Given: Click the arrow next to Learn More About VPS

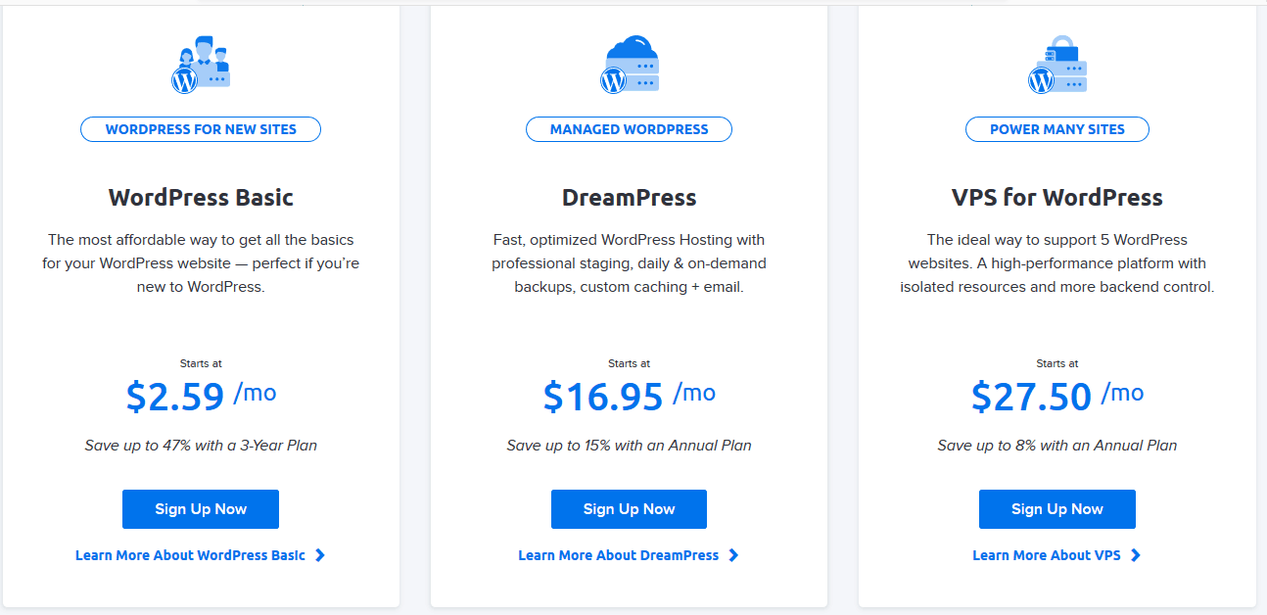Looking at the screenshot, I should click(1136, 554).
